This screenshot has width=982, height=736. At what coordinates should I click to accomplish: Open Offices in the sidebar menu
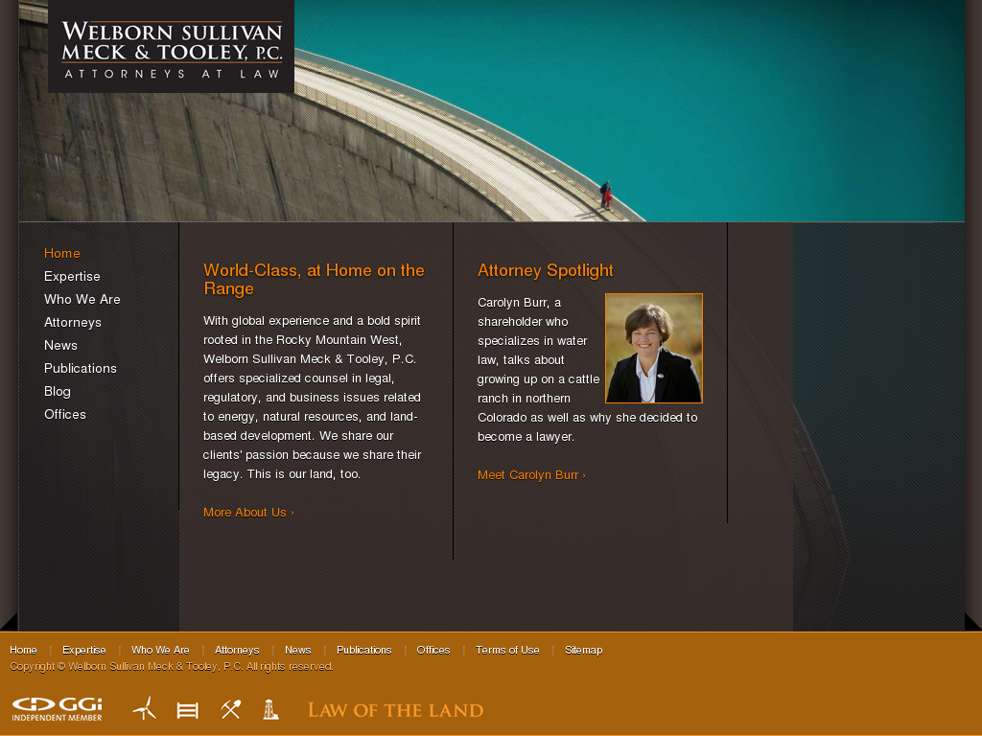pos(65,414)
